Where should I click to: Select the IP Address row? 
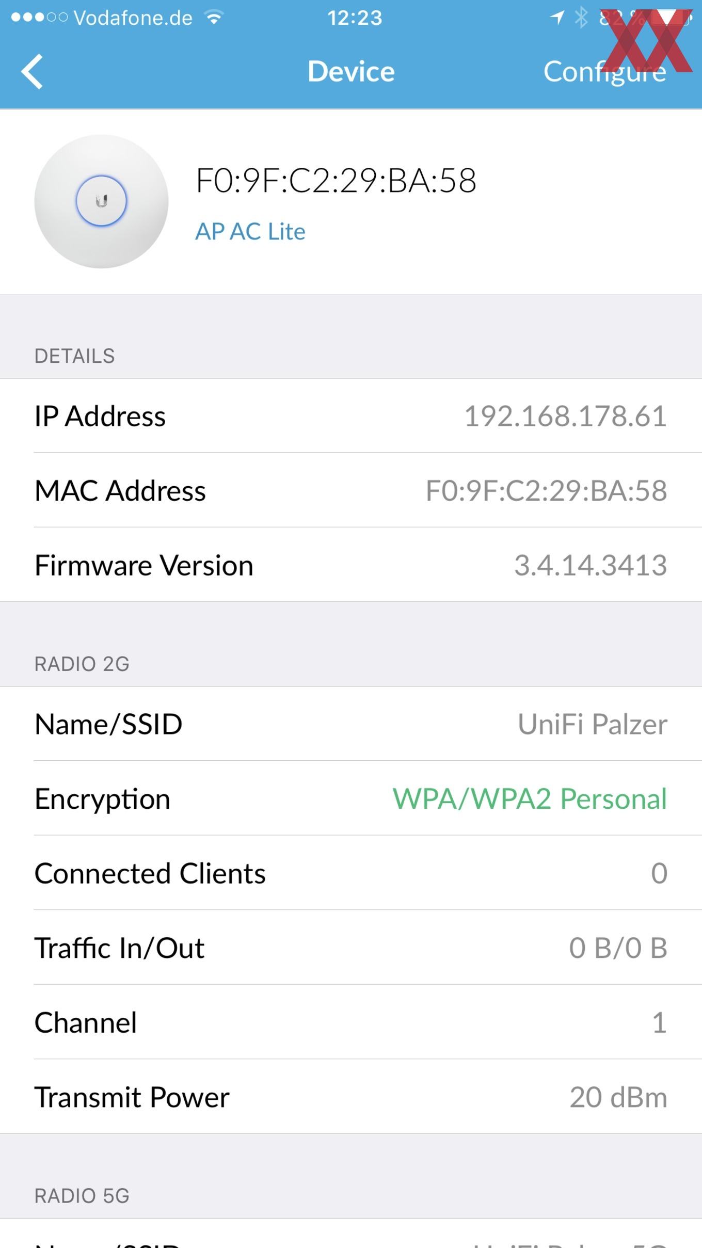pos(351,415)
